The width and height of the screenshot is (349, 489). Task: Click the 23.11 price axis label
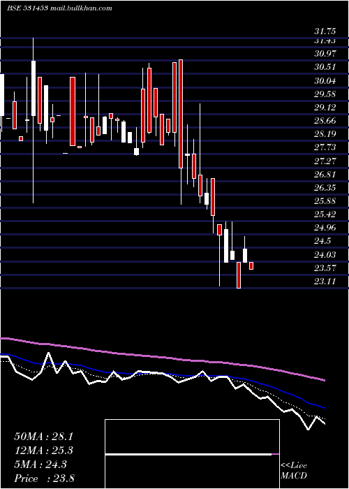pyautogui.click(x=325, y=282)
